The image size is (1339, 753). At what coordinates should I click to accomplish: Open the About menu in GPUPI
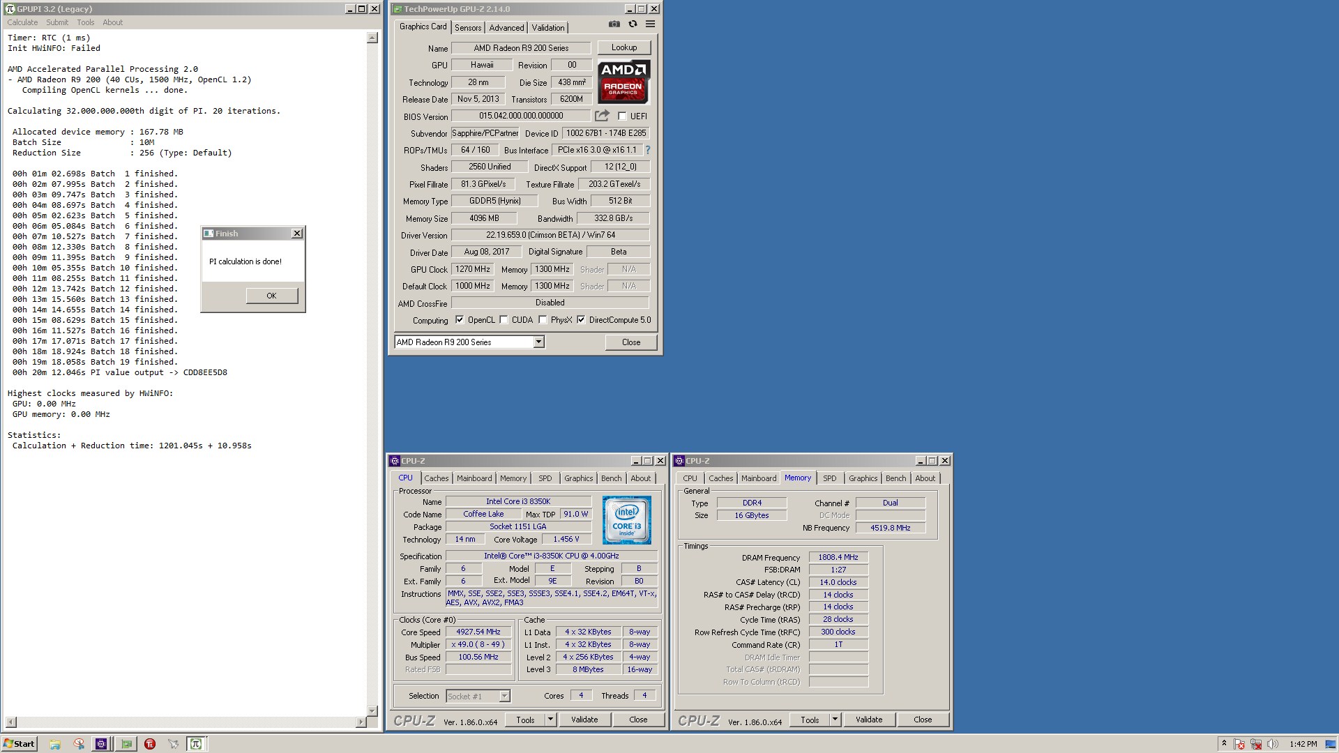112,22
